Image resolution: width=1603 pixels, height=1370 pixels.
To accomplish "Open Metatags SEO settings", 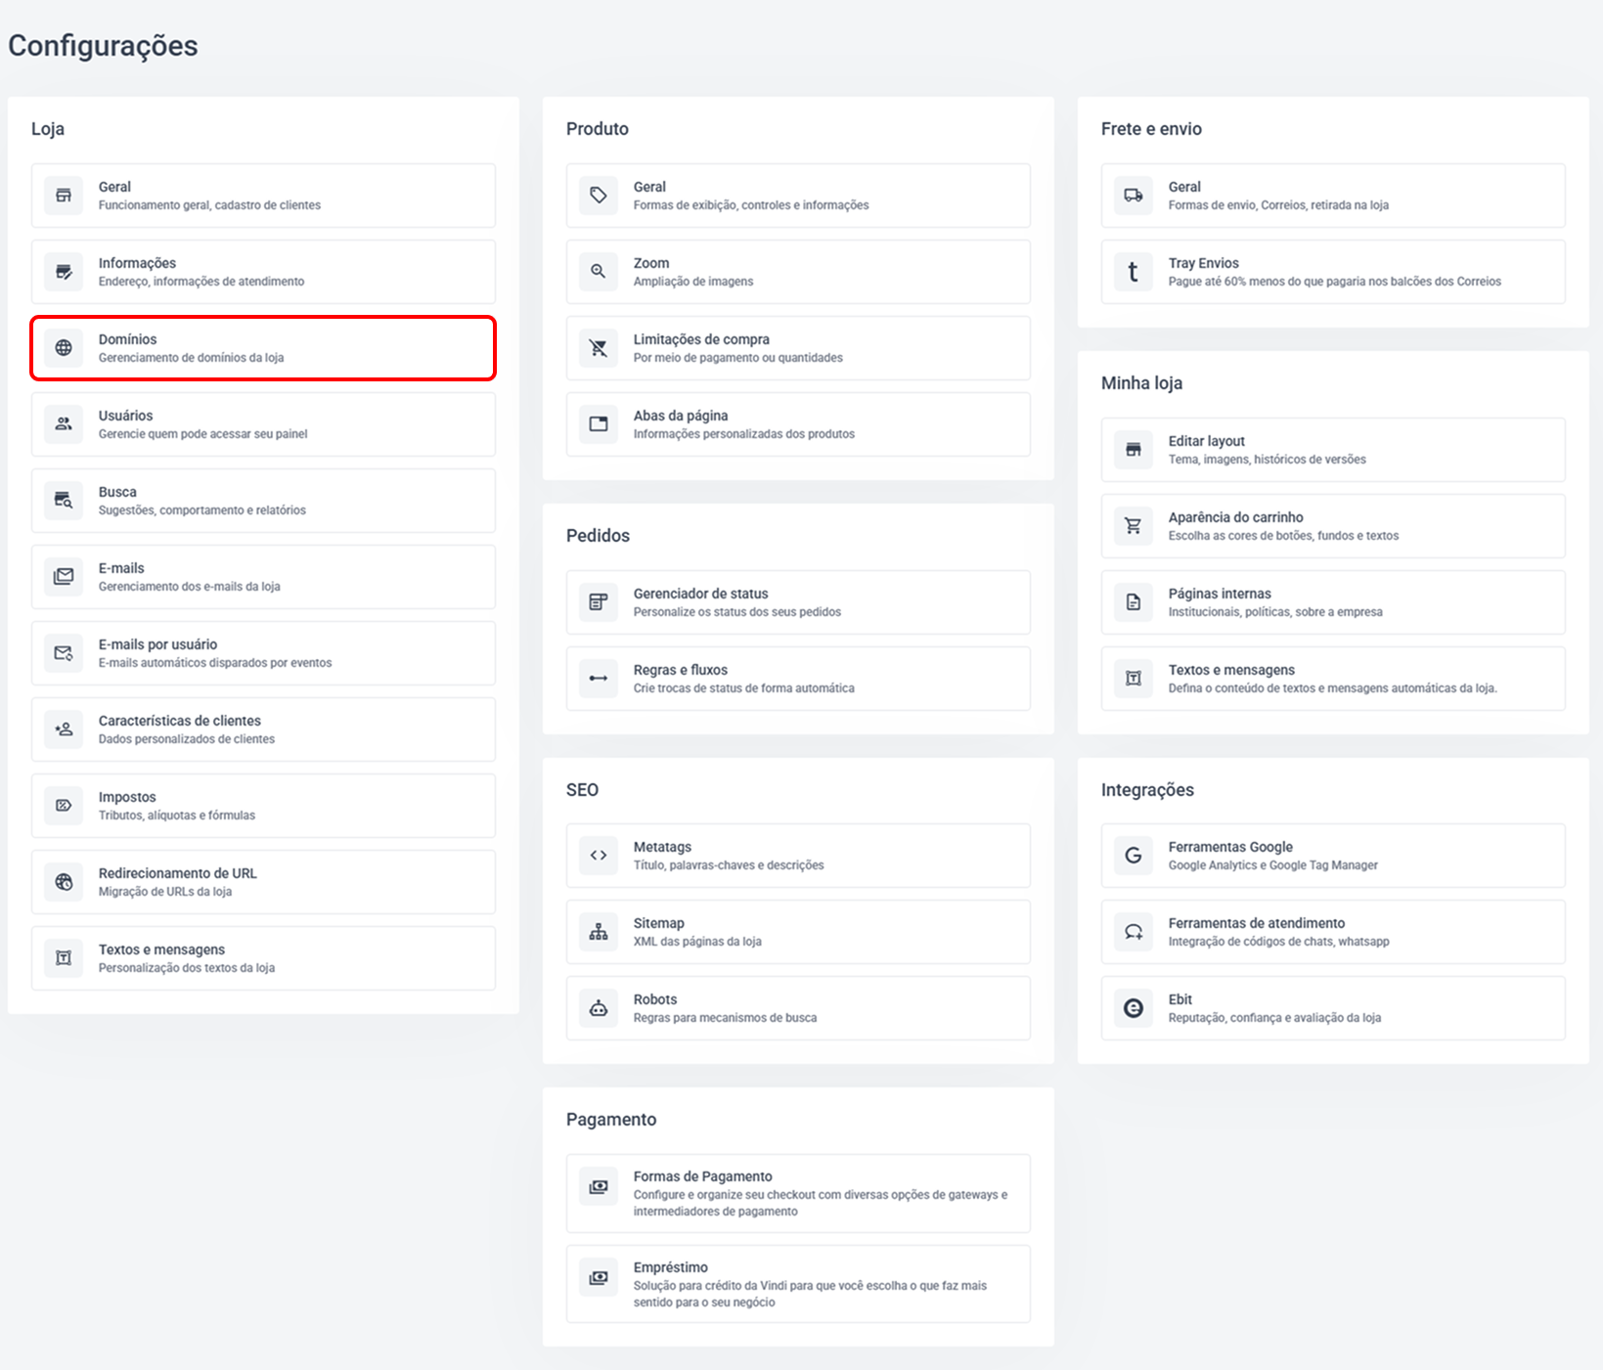I will (x=798, y=856).
